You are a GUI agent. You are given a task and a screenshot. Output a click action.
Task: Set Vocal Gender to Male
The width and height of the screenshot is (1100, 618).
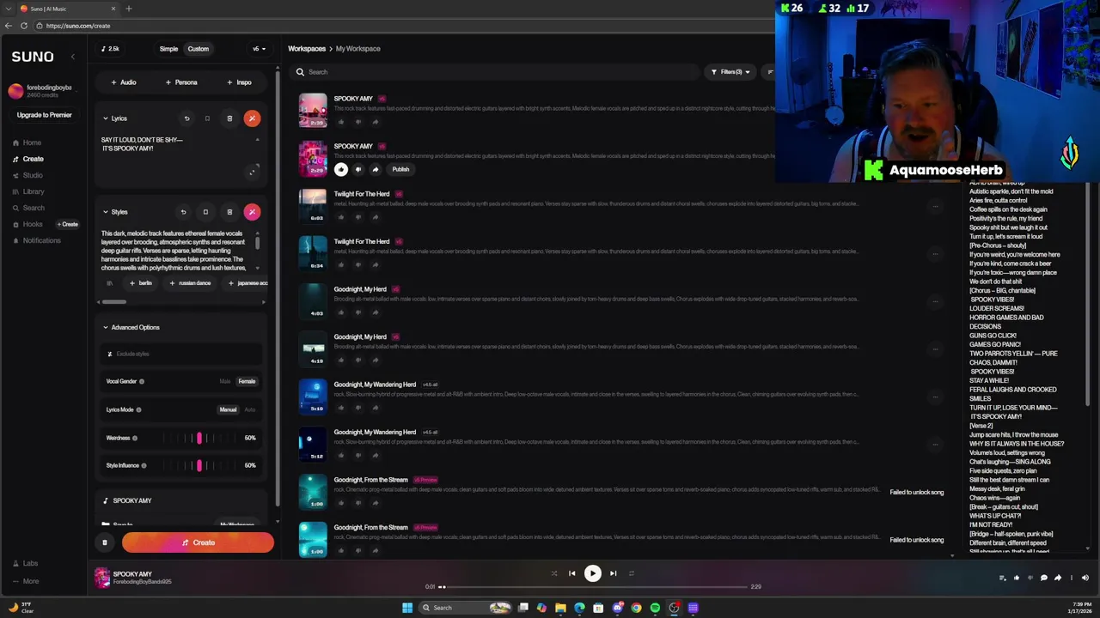[225, 381]
